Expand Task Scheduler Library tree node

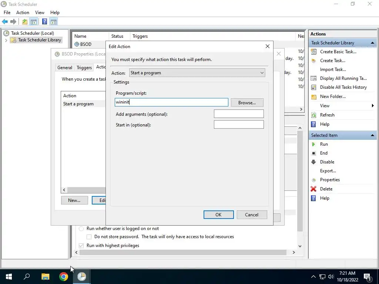click(x=6, y=40)
